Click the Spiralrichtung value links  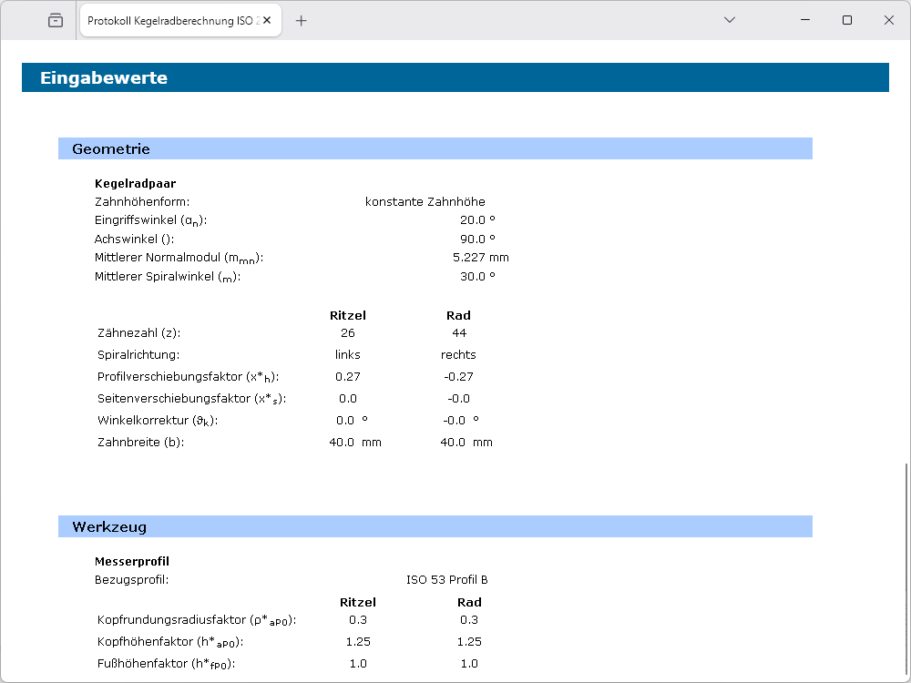pyautogui.click(x=347, y=354)
